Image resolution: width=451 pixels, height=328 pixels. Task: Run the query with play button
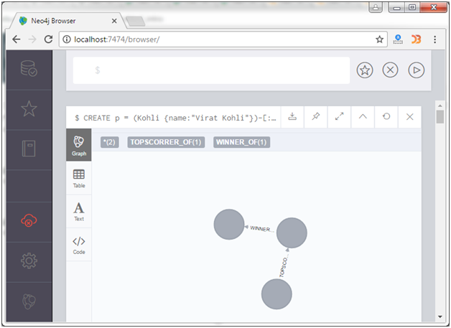(417, 70)
